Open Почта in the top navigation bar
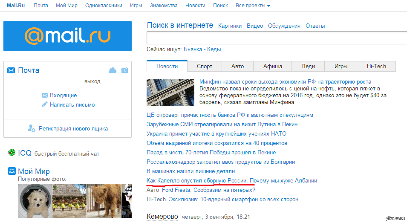The height and width of the screenshot is (223, 407). (x=41, y=6)
